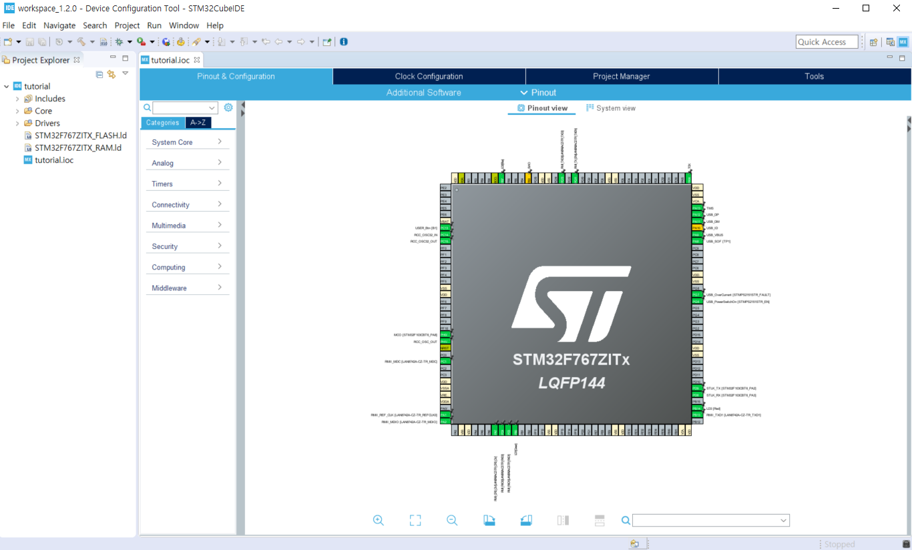Expand the Security category

tap(188, 246)
